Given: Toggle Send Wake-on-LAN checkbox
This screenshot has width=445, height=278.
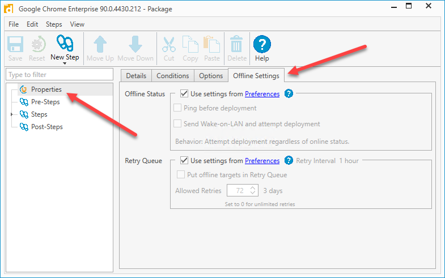Looking at the screenshot, I should tap(177, 123).
